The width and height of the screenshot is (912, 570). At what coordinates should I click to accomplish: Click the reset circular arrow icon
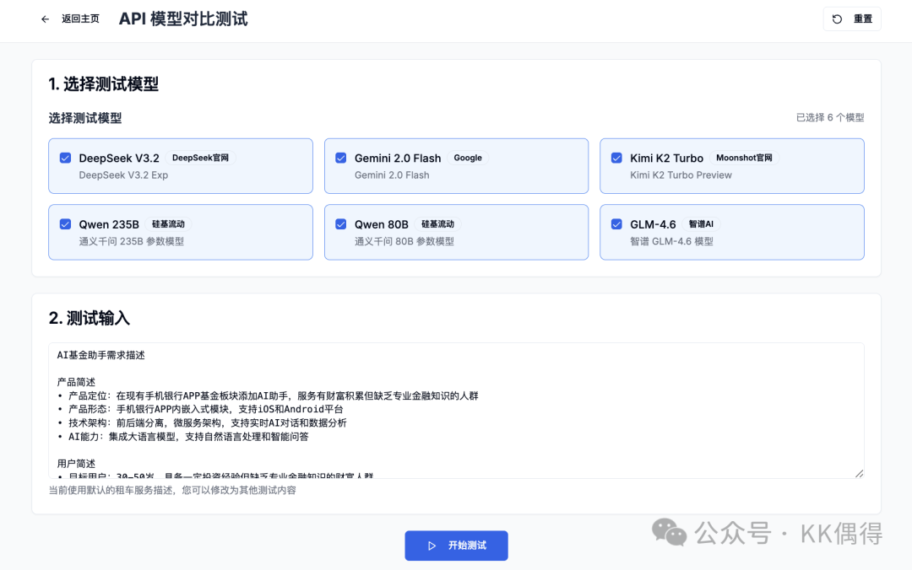pyautogui.click(x=838, y=19)
